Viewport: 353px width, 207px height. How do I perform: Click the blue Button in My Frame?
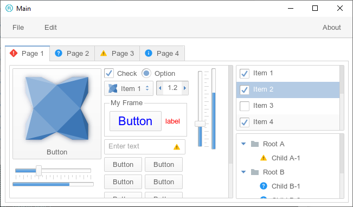click(x=136, y=121)
